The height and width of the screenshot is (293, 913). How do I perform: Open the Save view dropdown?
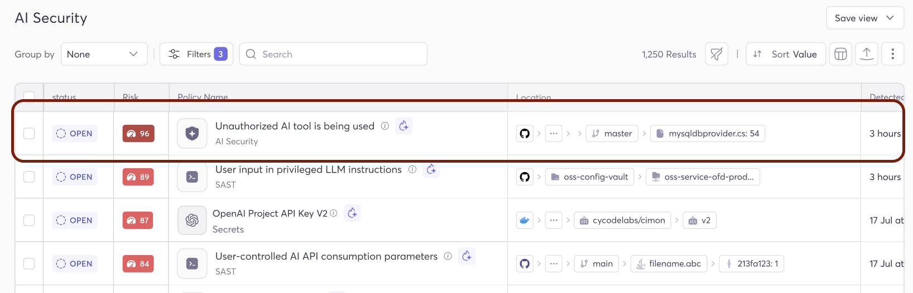pos(864,18)
